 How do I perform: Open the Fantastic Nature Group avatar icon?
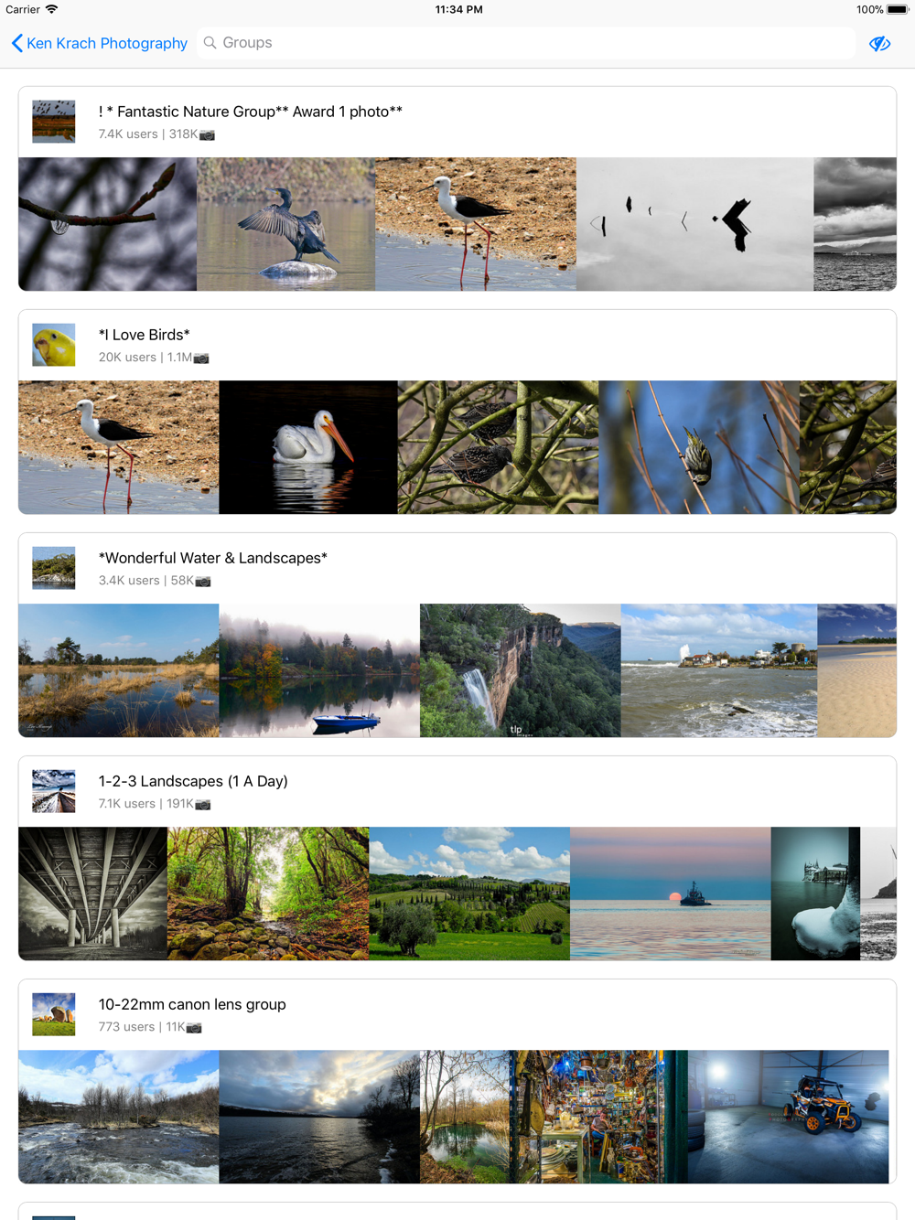point(54,122)
